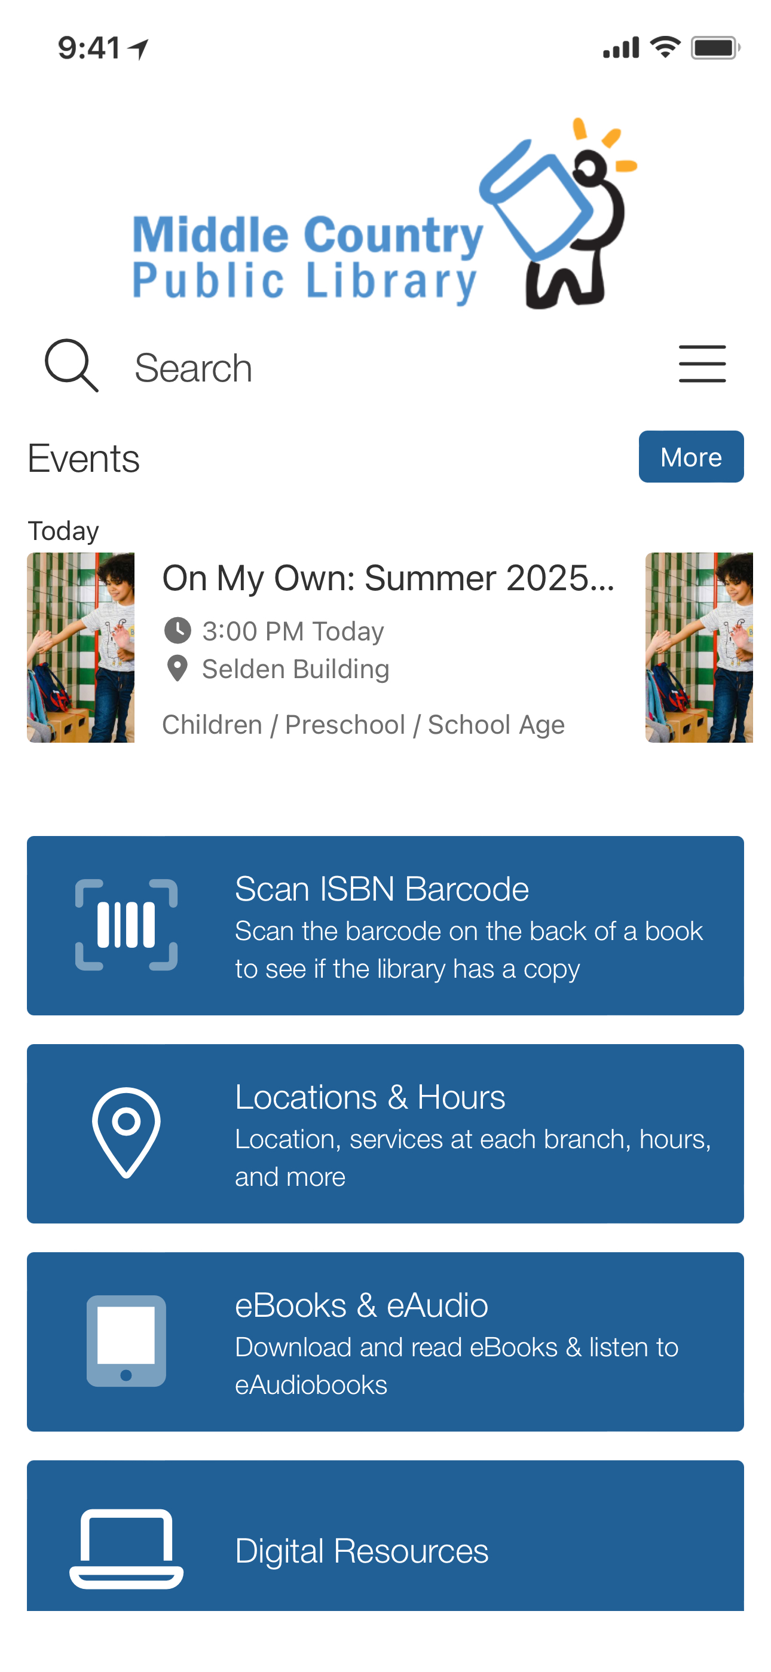Tap the clock icon beside 3:00 PM Today

coord(177,630)
